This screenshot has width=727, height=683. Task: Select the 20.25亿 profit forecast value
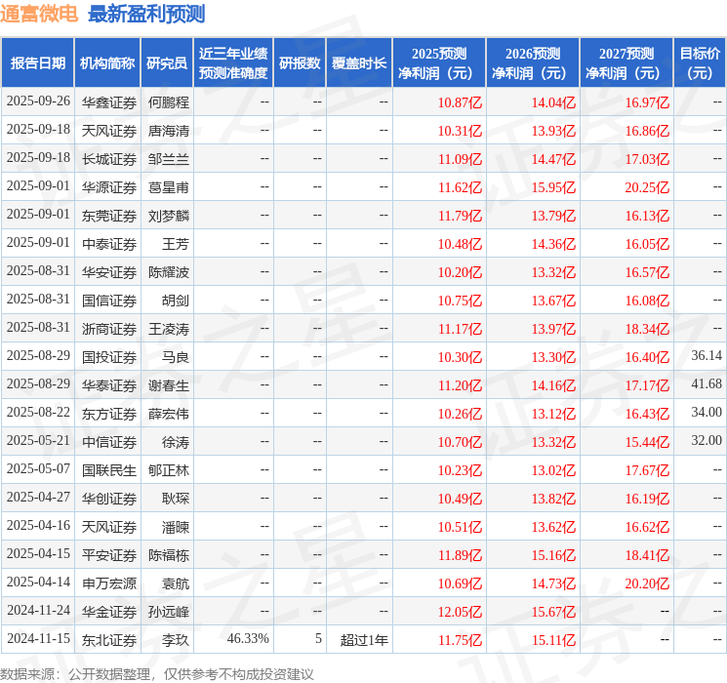[x=647, y=186]
